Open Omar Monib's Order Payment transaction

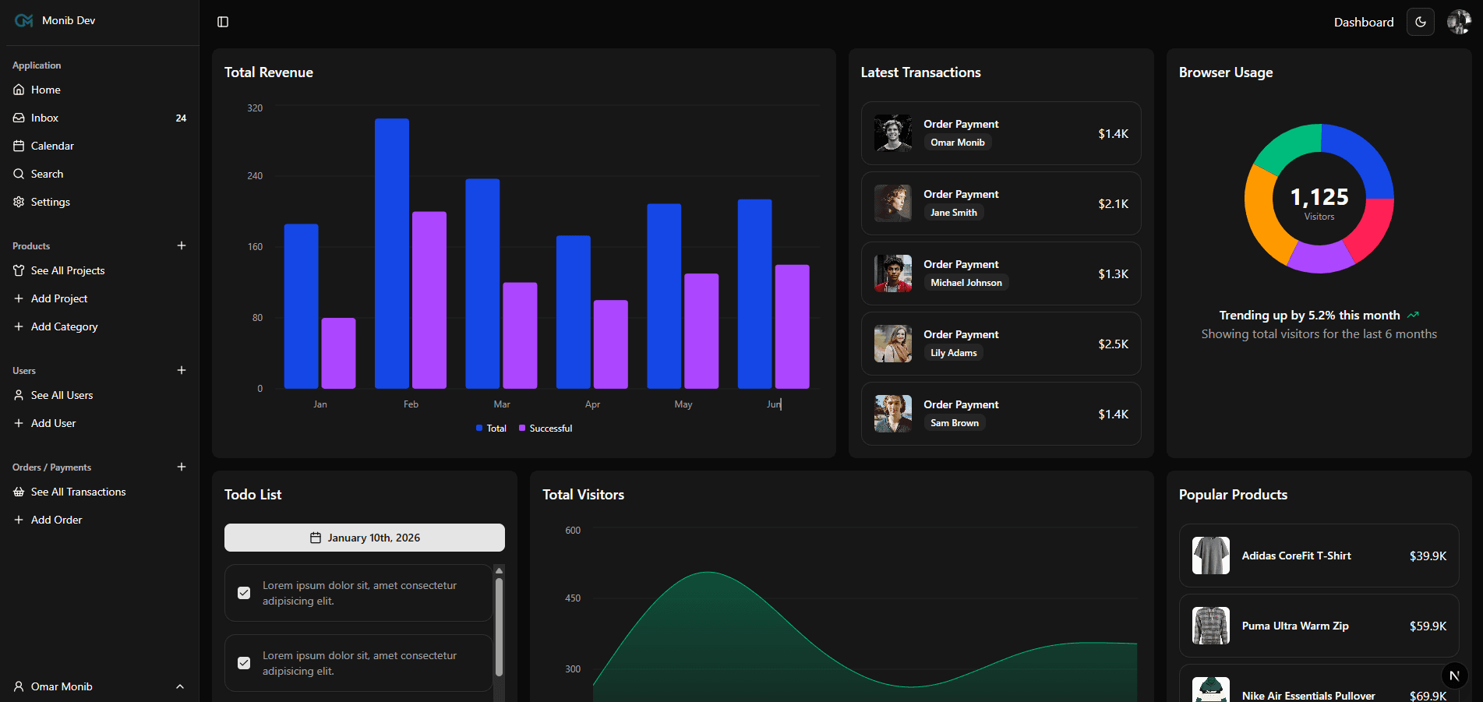point(1001,133)
